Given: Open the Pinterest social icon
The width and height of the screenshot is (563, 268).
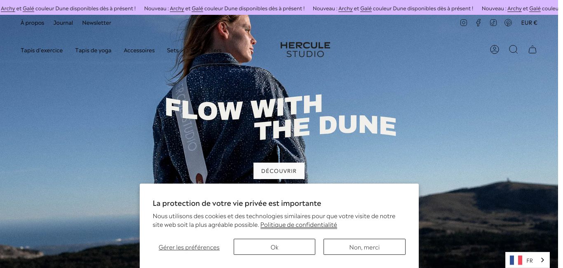Looking at the screenshot, I should click(508, 23).
